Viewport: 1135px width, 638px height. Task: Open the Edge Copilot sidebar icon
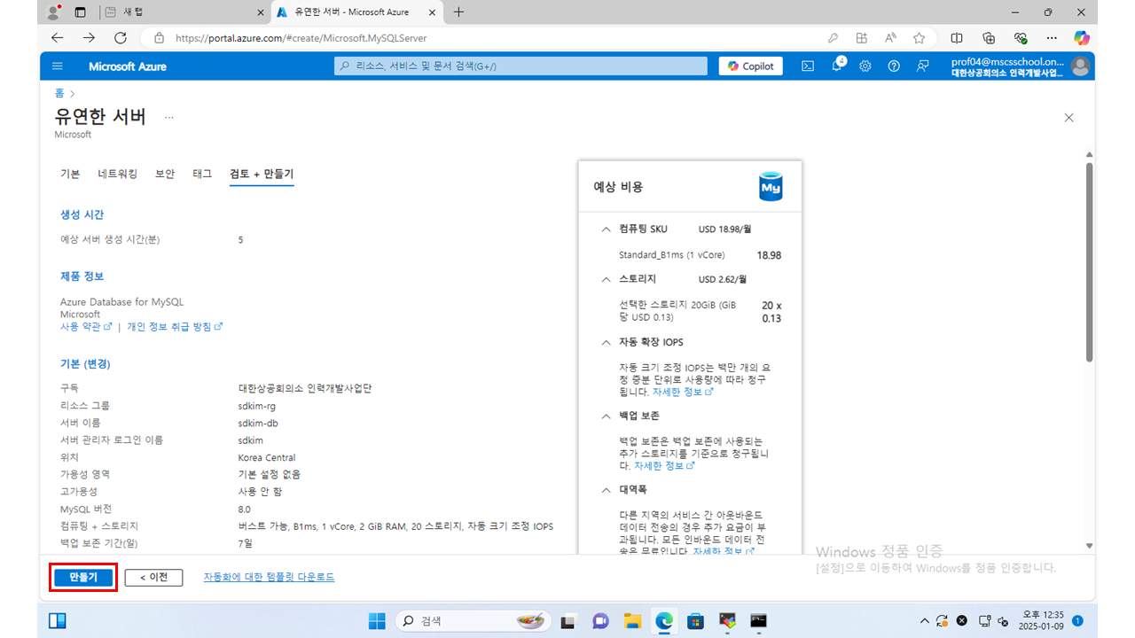click(x=1082, y=38)
